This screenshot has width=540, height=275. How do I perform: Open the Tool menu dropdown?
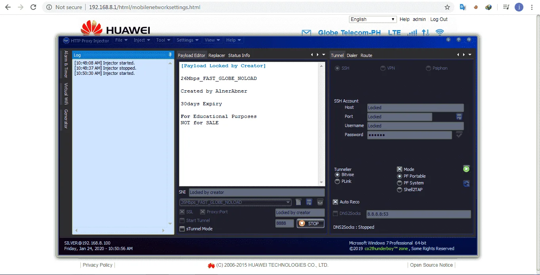pyautogui.click(x=163, y=40)
